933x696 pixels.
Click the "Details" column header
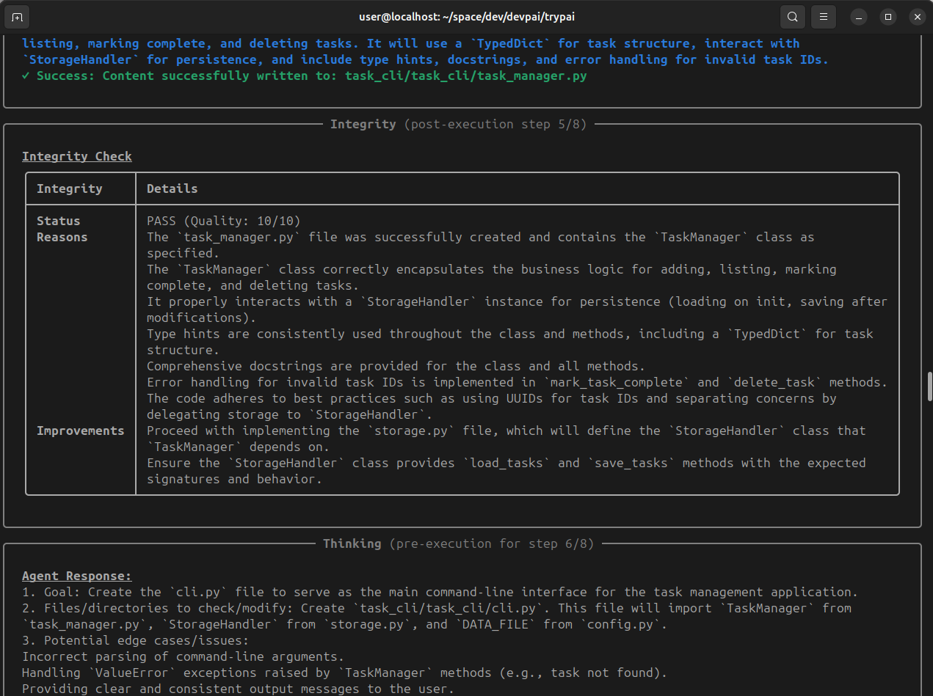click(x=172, y=188)
